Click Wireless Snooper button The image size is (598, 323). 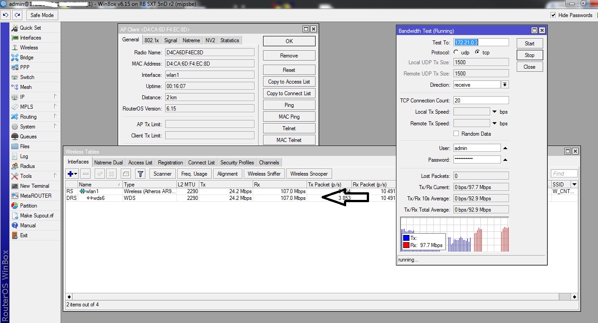[x=309, y=174]
